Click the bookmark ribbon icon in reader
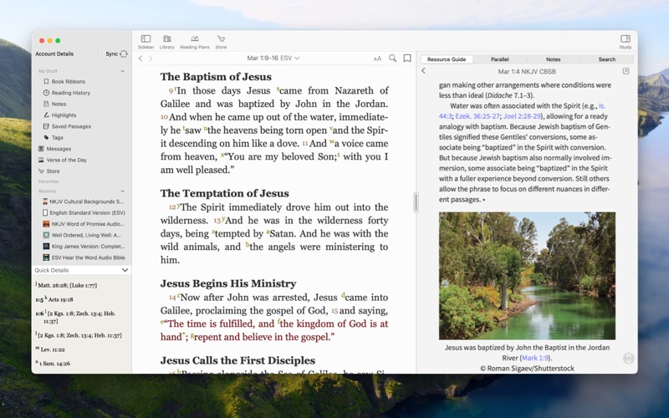Viewport: 669px width, 418px height. coord(407,58)
